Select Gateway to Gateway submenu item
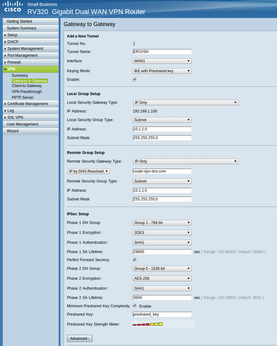Image resolution: width=277 pixels, height=346 pixels. tap(30, 81)
